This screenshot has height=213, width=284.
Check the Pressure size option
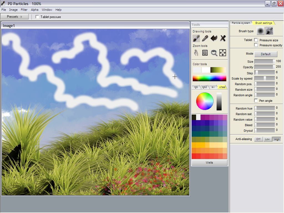pos(256,40)
